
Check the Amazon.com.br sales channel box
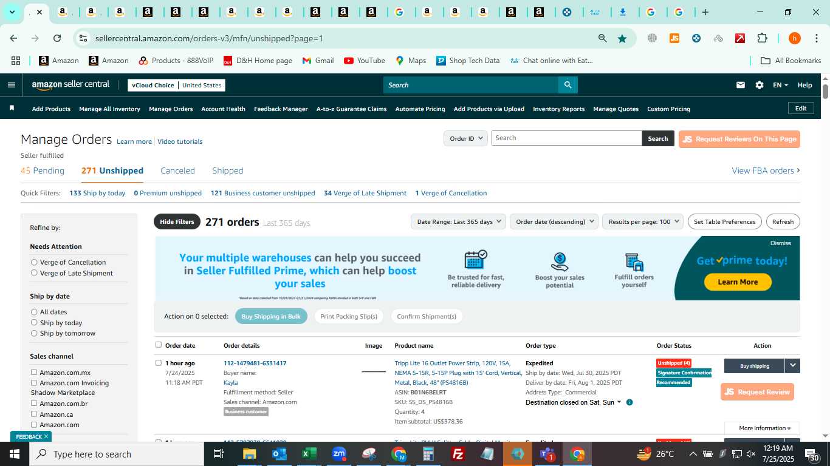point(34,403)
